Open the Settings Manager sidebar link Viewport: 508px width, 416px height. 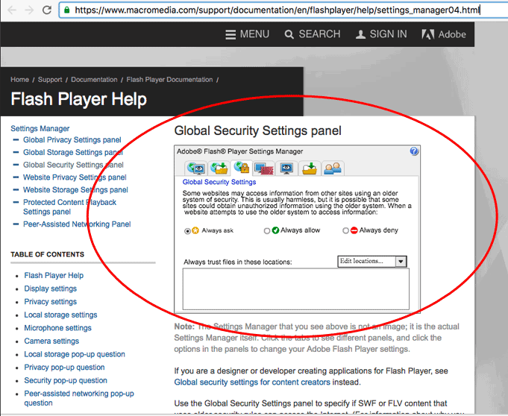click(x=40, y=128)
